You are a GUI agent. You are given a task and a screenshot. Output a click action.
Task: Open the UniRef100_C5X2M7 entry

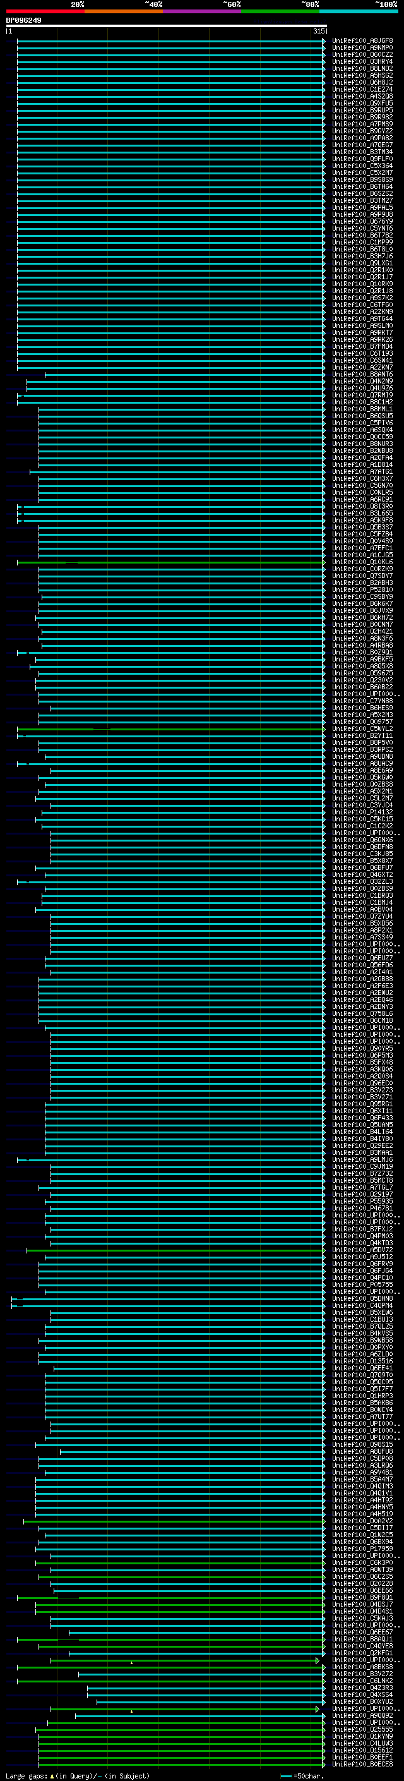tap(362, 173)
